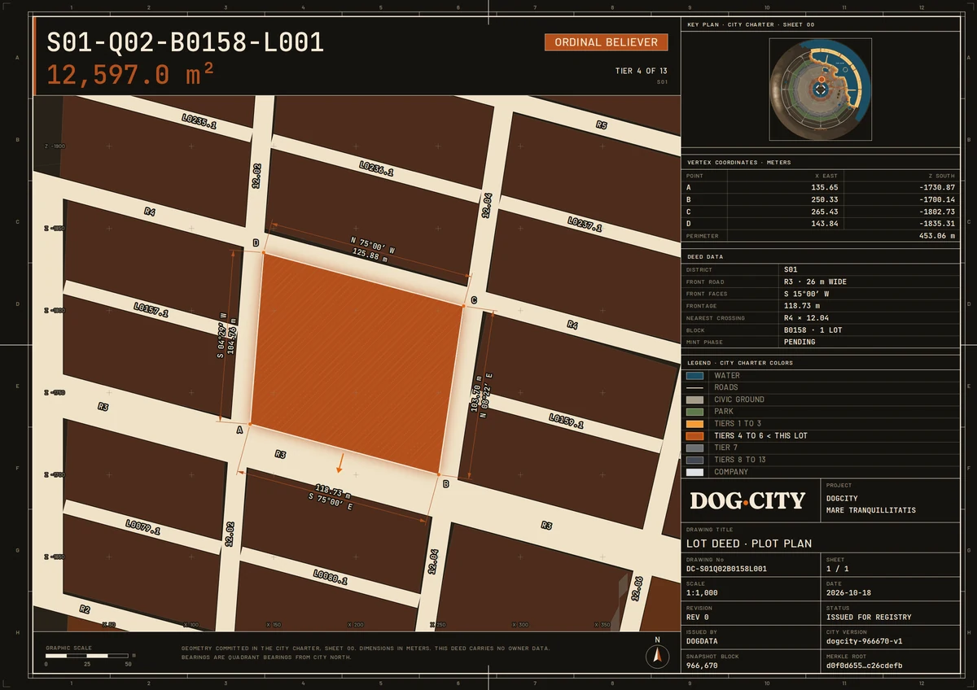The height and width of the screenshot is (690, 977).
Task: Click the perimeter value 453.06 m
Action: pos(937,236)
